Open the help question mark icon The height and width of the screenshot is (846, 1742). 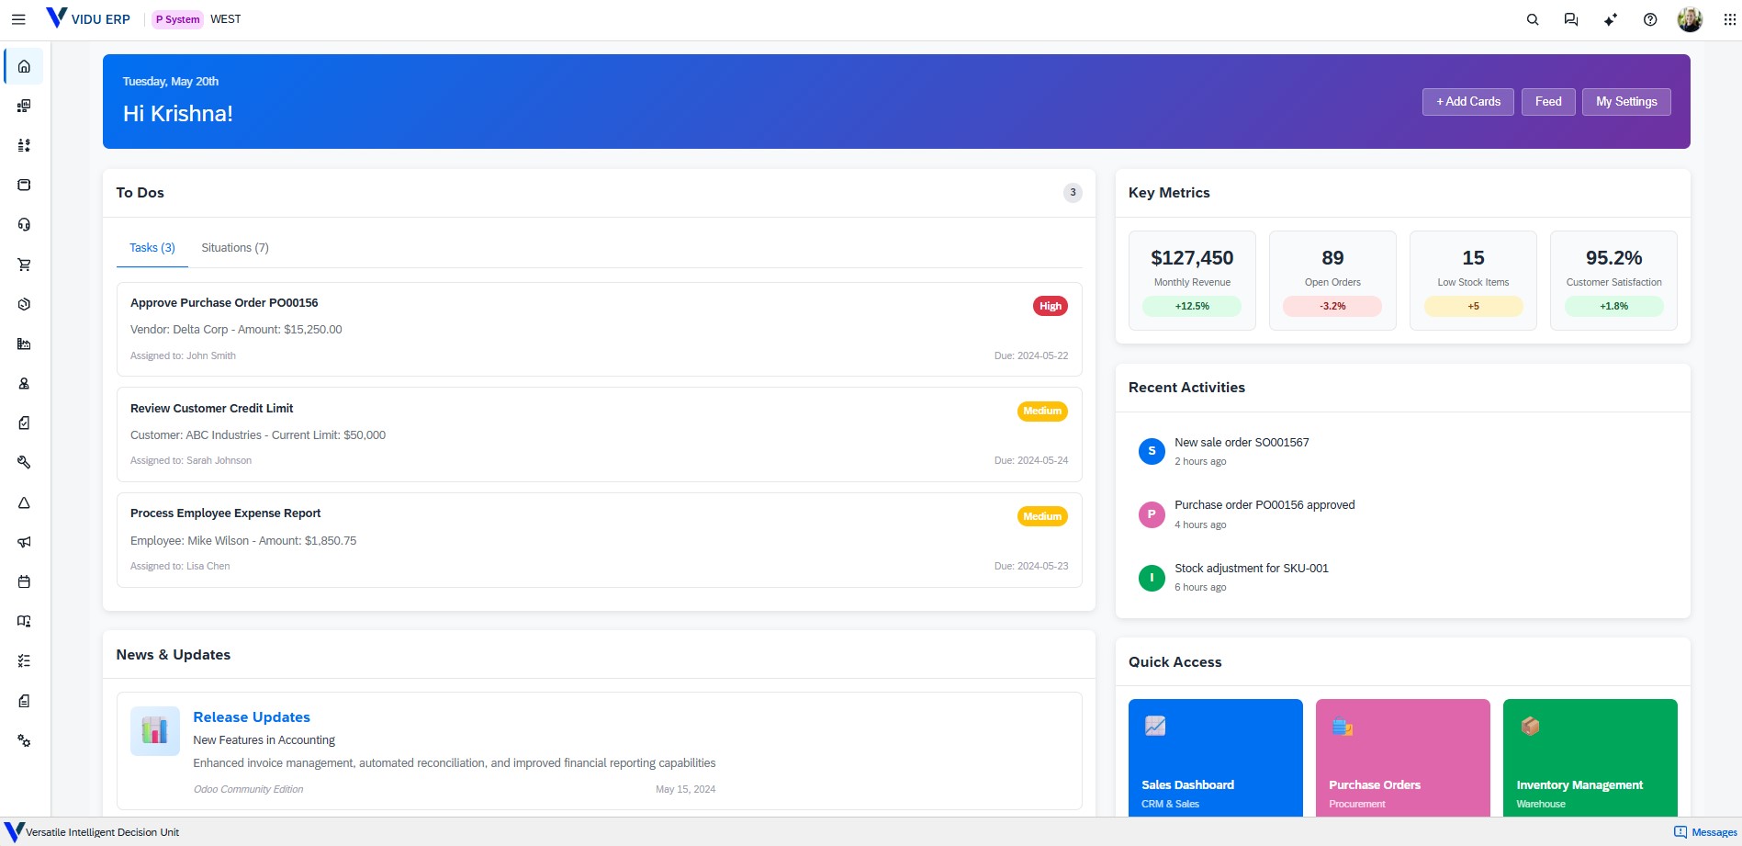coord(1650,19)
